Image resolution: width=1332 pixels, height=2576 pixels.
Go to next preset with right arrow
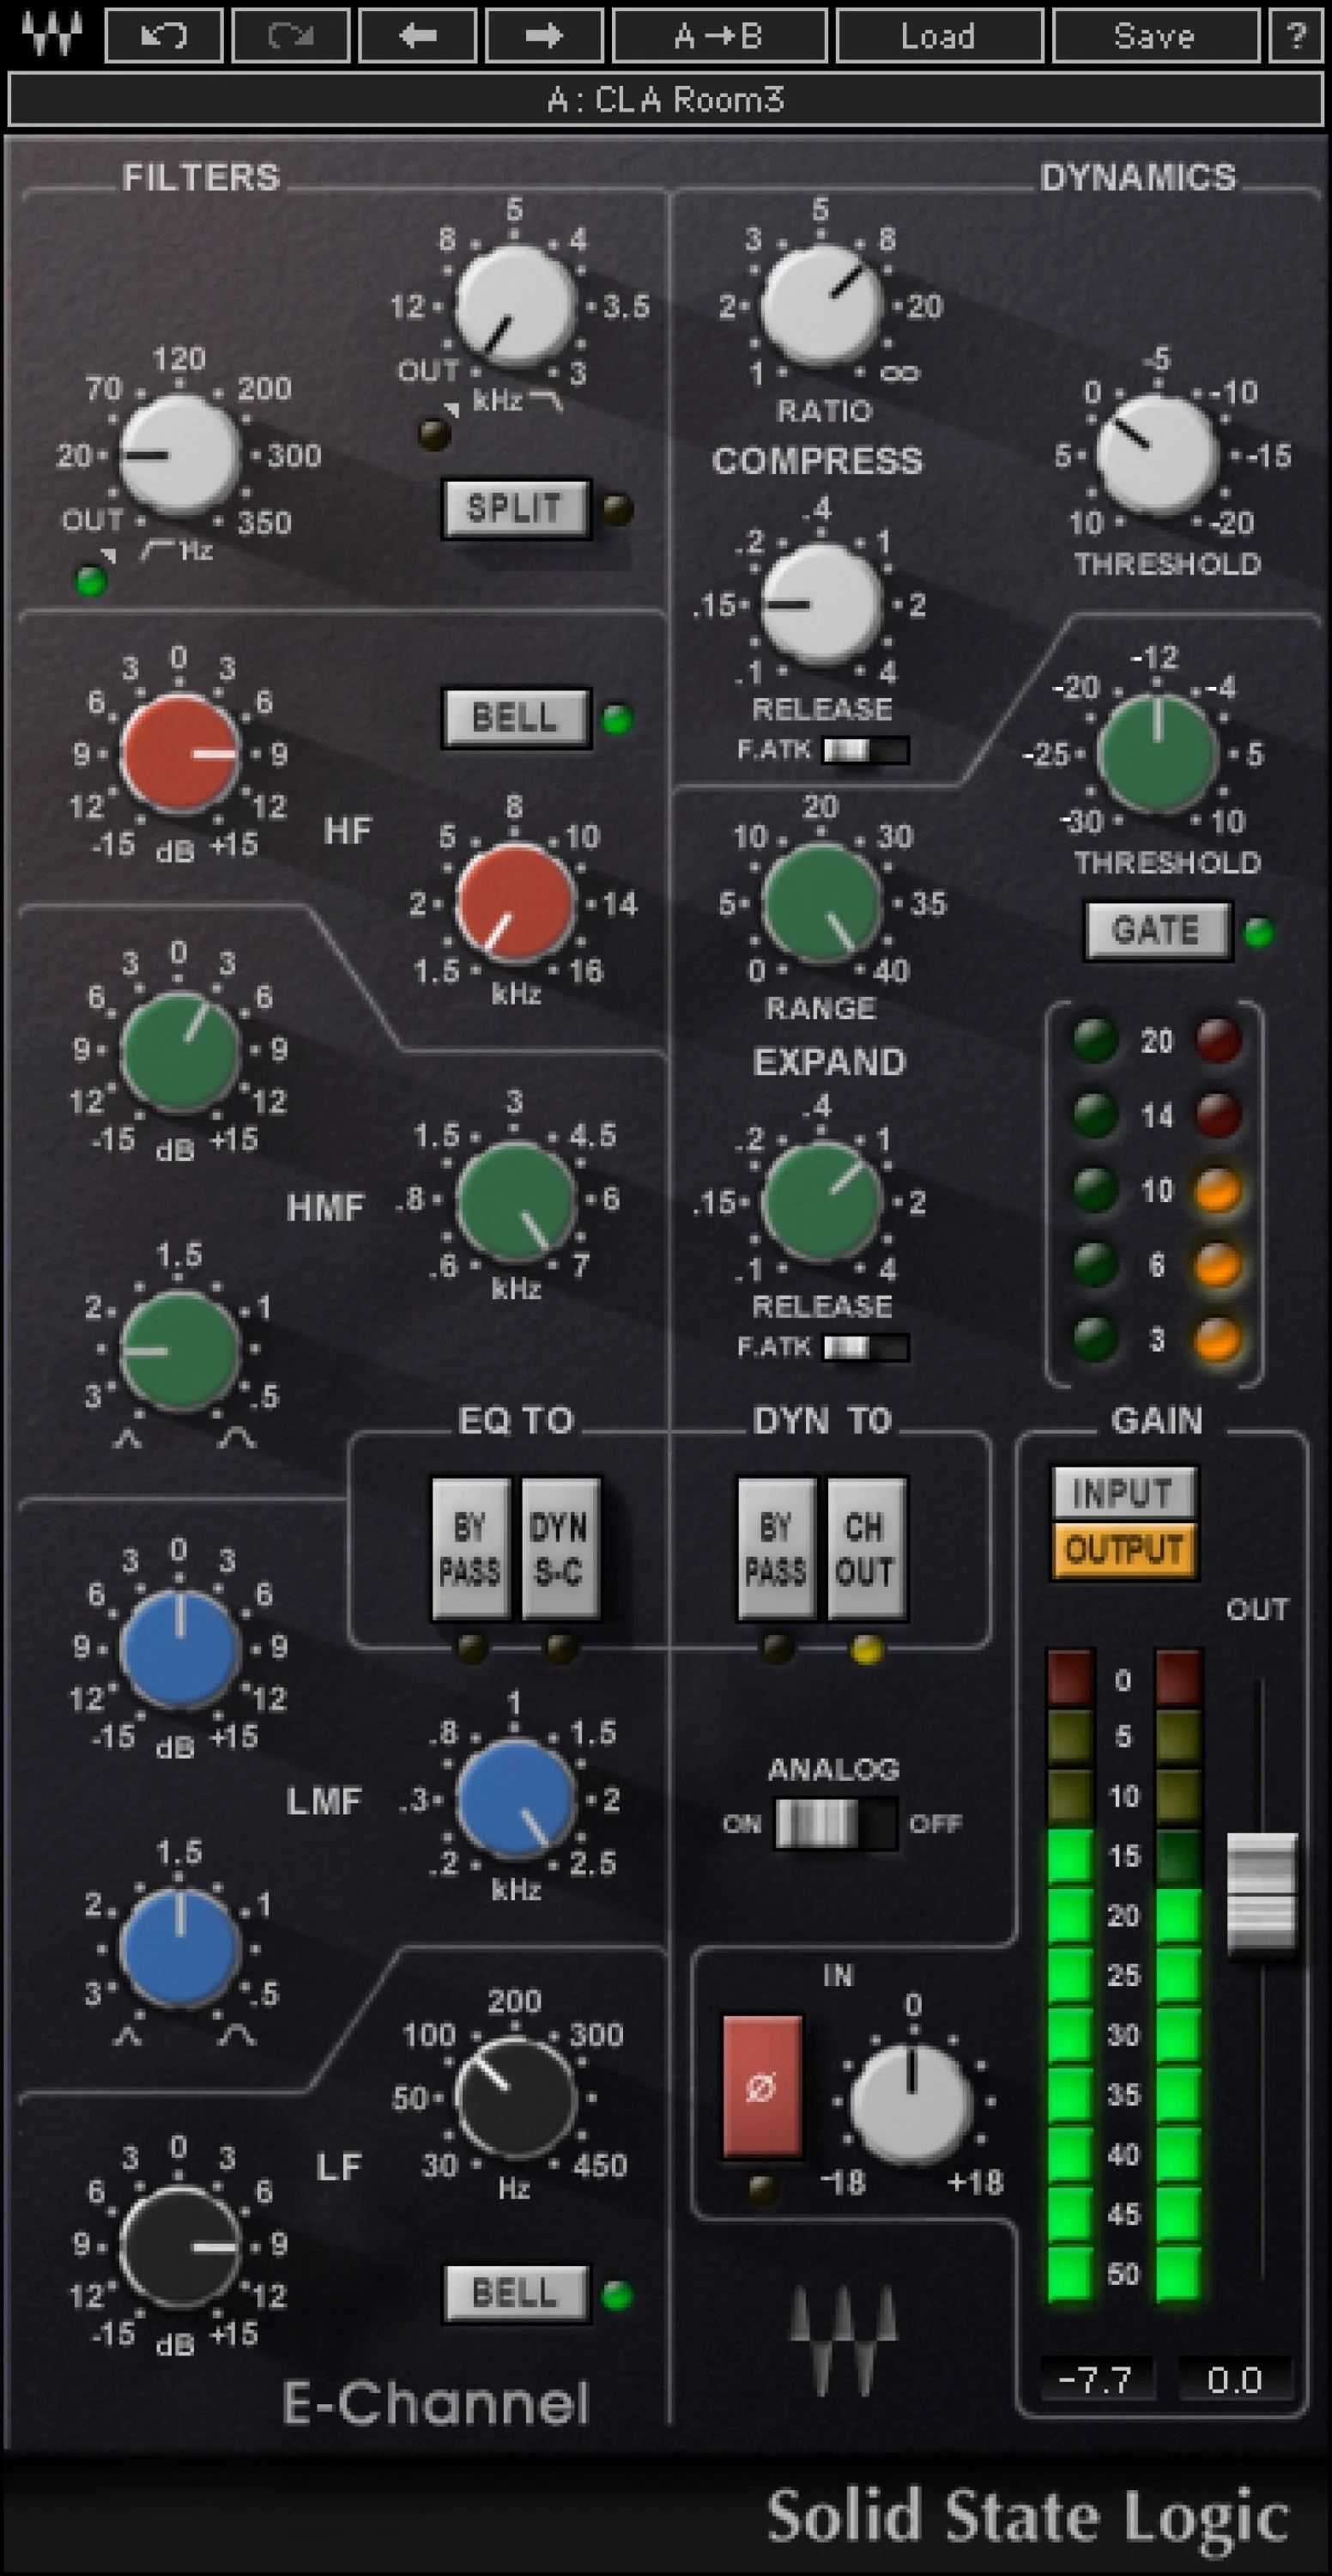[543, 36]
